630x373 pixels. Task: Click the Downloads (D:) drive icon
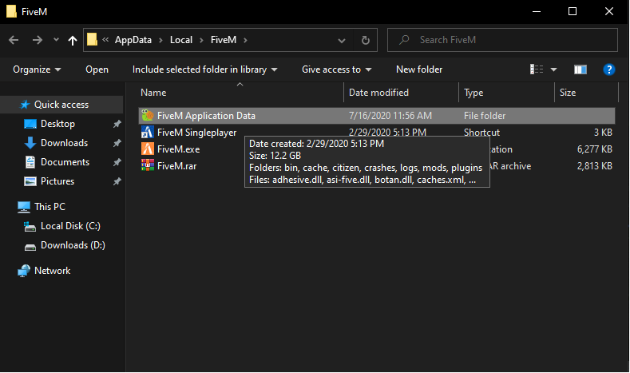tap(30, 247)
